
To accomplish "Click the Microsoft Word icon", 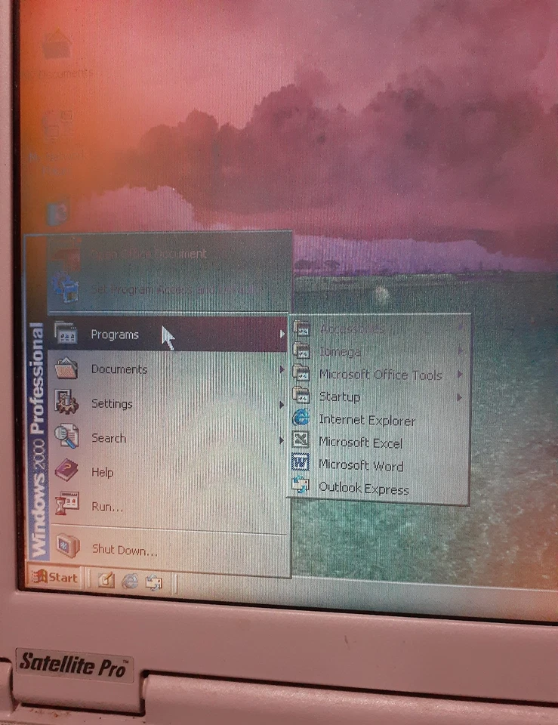I will tap(301, 462).
